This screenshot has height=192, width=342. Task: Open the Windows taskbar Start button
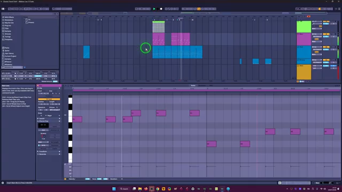tap(114, 189)
